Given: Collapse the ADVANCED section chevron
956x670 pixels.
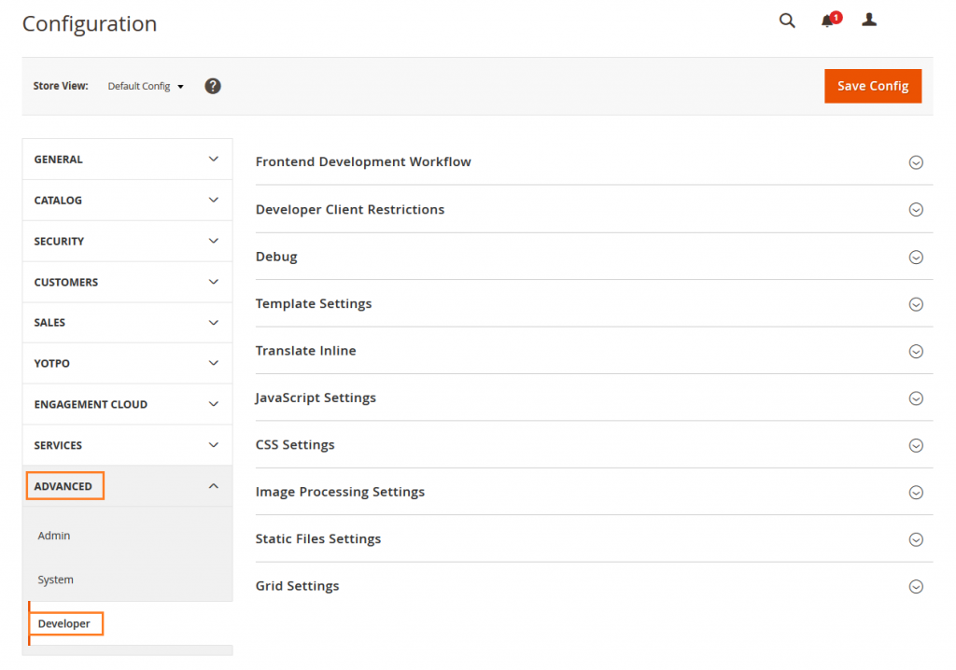Looking at the screenshot, I should coord(214,486).
